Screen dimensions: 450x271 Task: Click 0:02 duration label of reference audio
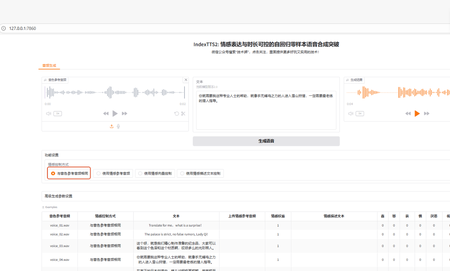[x=182, y=104]
